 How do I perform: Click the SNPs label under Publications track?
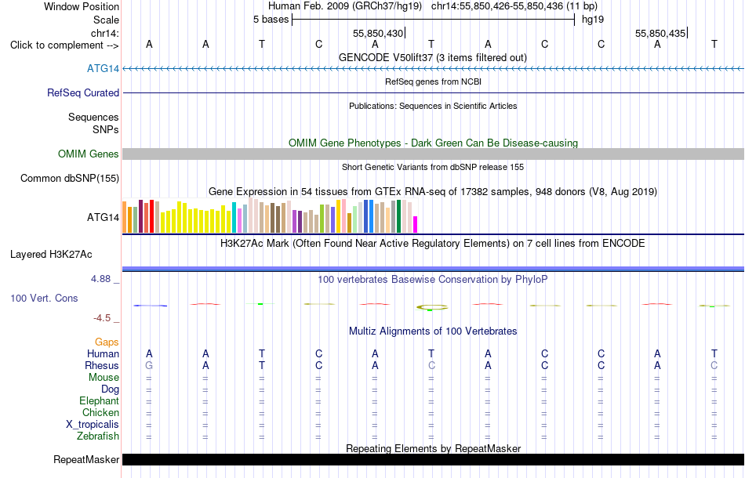tap(106, 129)
